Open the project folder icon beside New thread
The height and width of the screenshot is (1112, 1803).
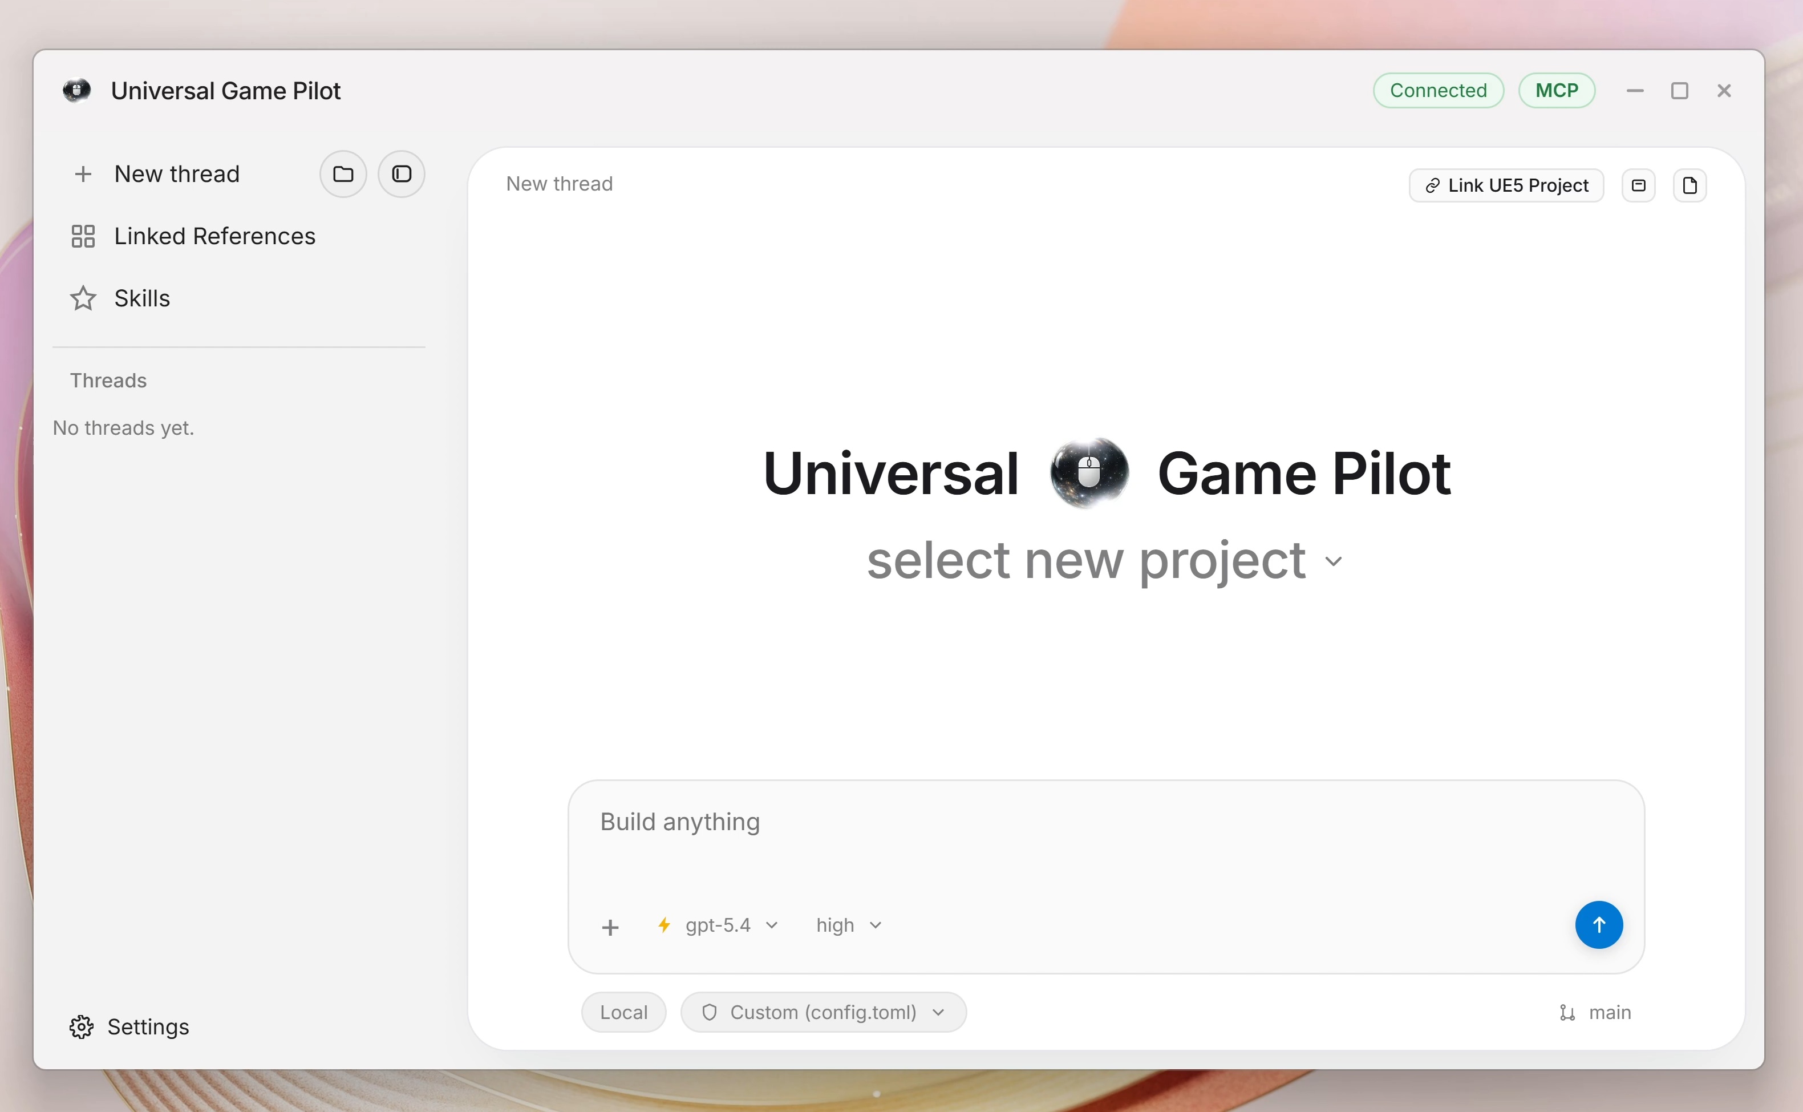tap(342, 174)
